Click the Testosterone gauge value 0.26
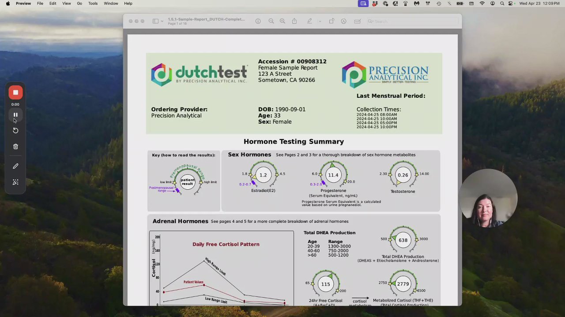 [403, 175]
